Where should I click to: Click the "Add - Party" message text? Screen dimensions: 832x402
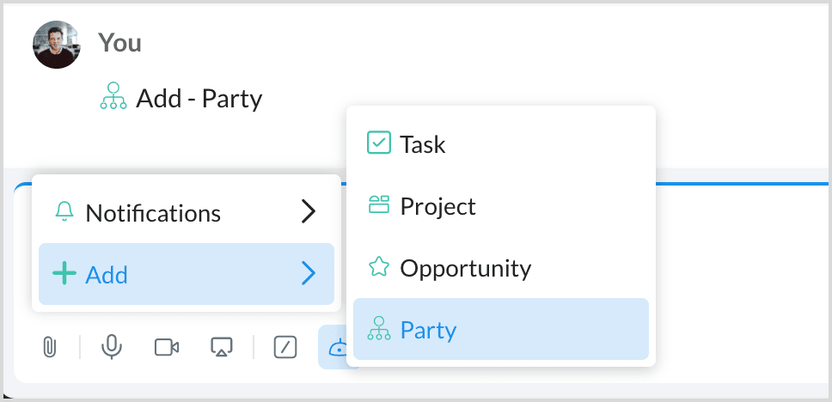point(199,99)
